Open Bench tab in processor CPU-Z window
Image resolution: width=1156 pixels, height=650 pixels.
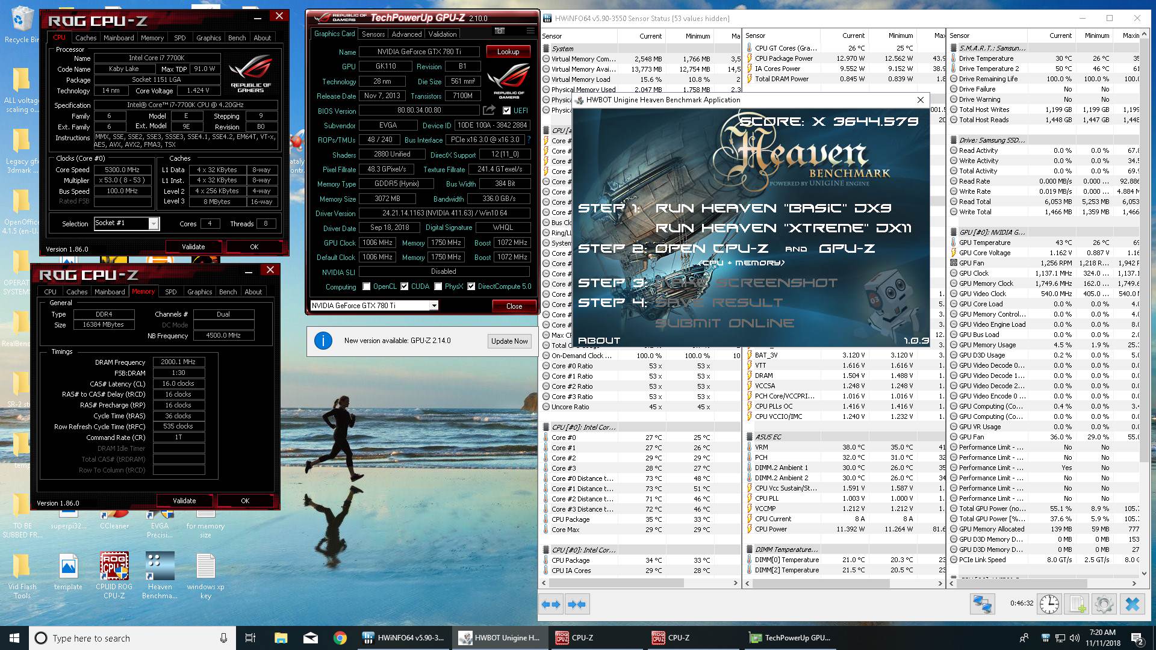[x=237, y=38]
